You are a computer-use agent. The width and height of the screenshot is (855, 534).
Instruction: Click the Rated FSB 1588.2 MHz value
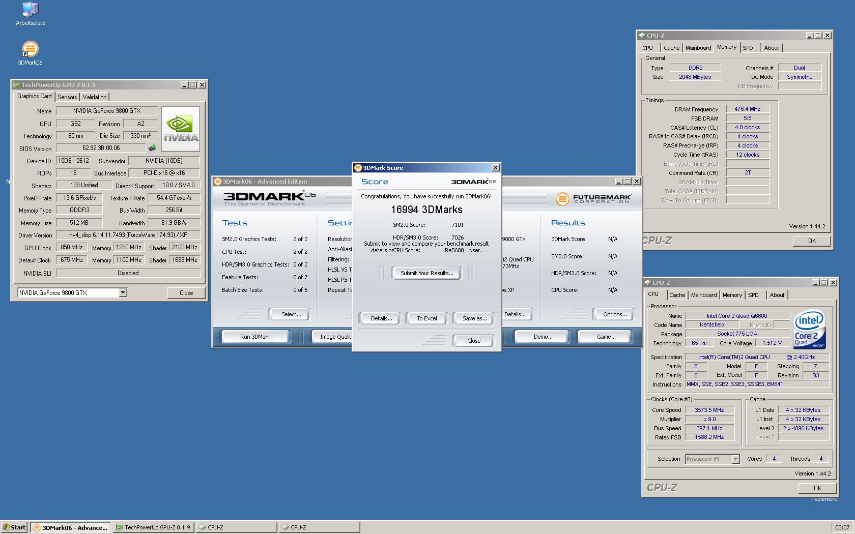pos(709,437)
